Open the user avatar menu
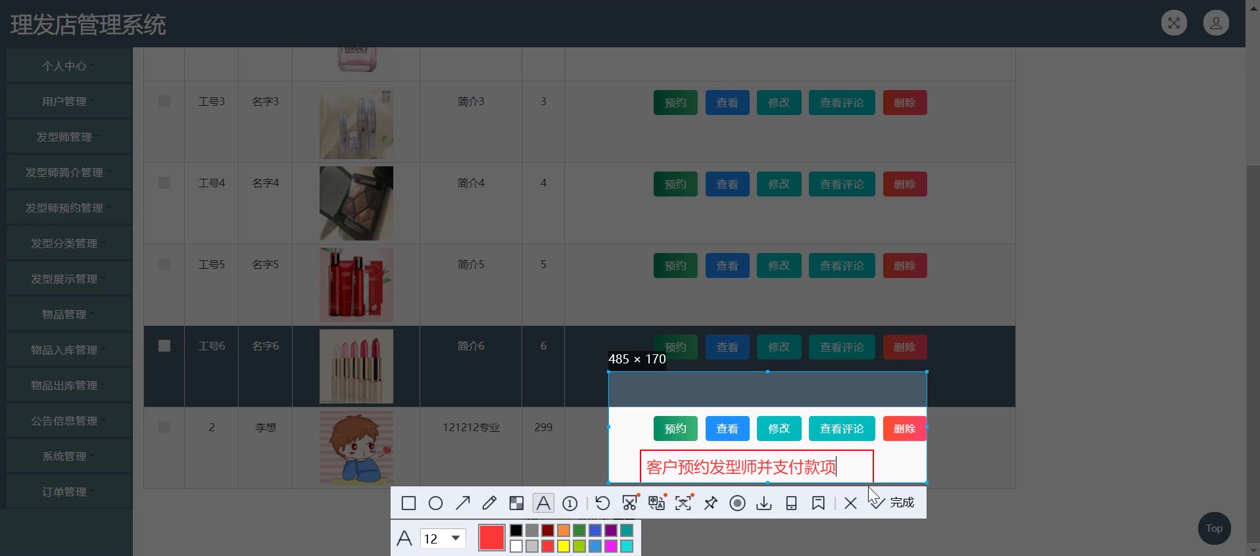 pos(1216,23)
